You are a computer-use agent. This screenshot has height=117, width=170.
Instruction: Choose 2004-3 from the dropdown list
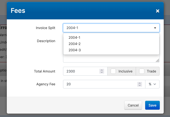[x=111, y=50]
